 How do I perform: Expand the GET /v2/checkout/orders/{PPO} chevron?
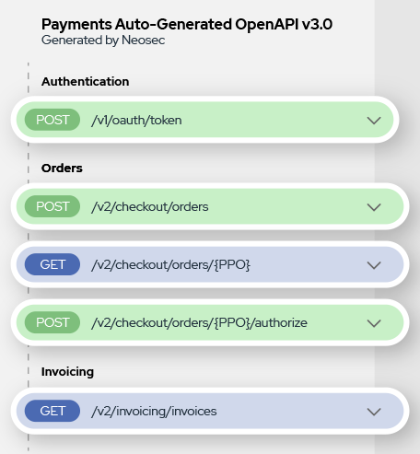tap(374, 265)
